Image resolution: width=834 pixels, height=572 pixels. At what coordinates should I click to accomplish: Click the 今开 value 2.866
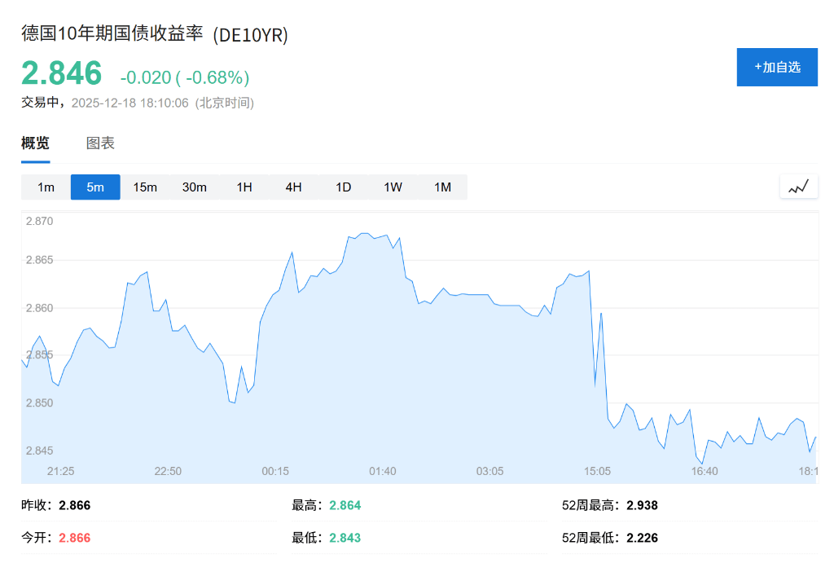[x=74, y=538]
